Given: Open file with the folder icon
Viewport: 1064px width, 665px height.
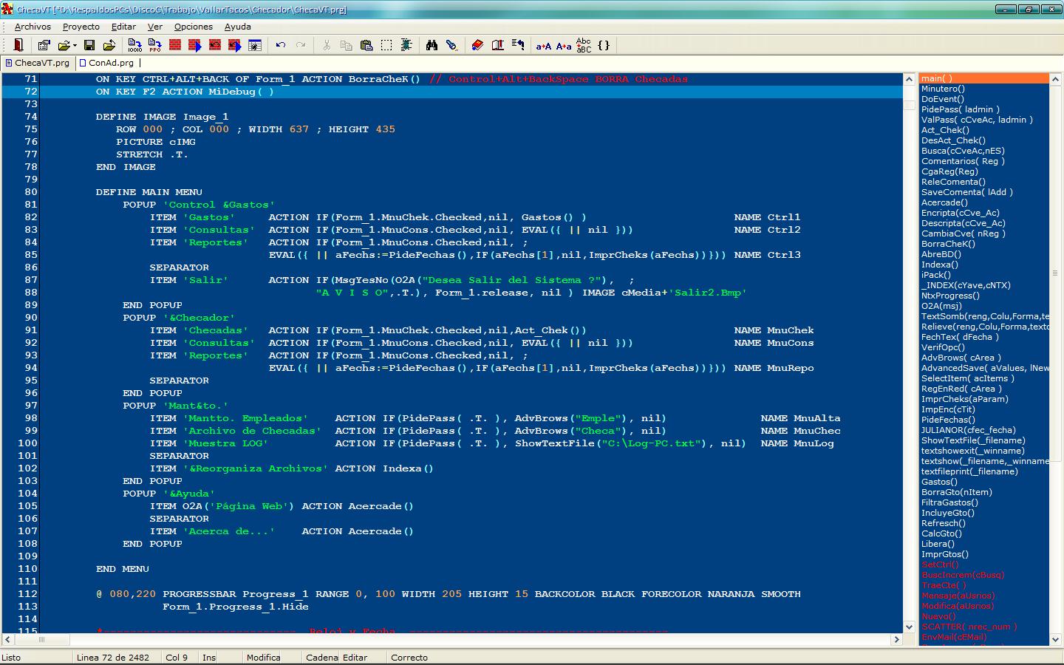Looking at the screenshot, I should click(x=64, y=45).
